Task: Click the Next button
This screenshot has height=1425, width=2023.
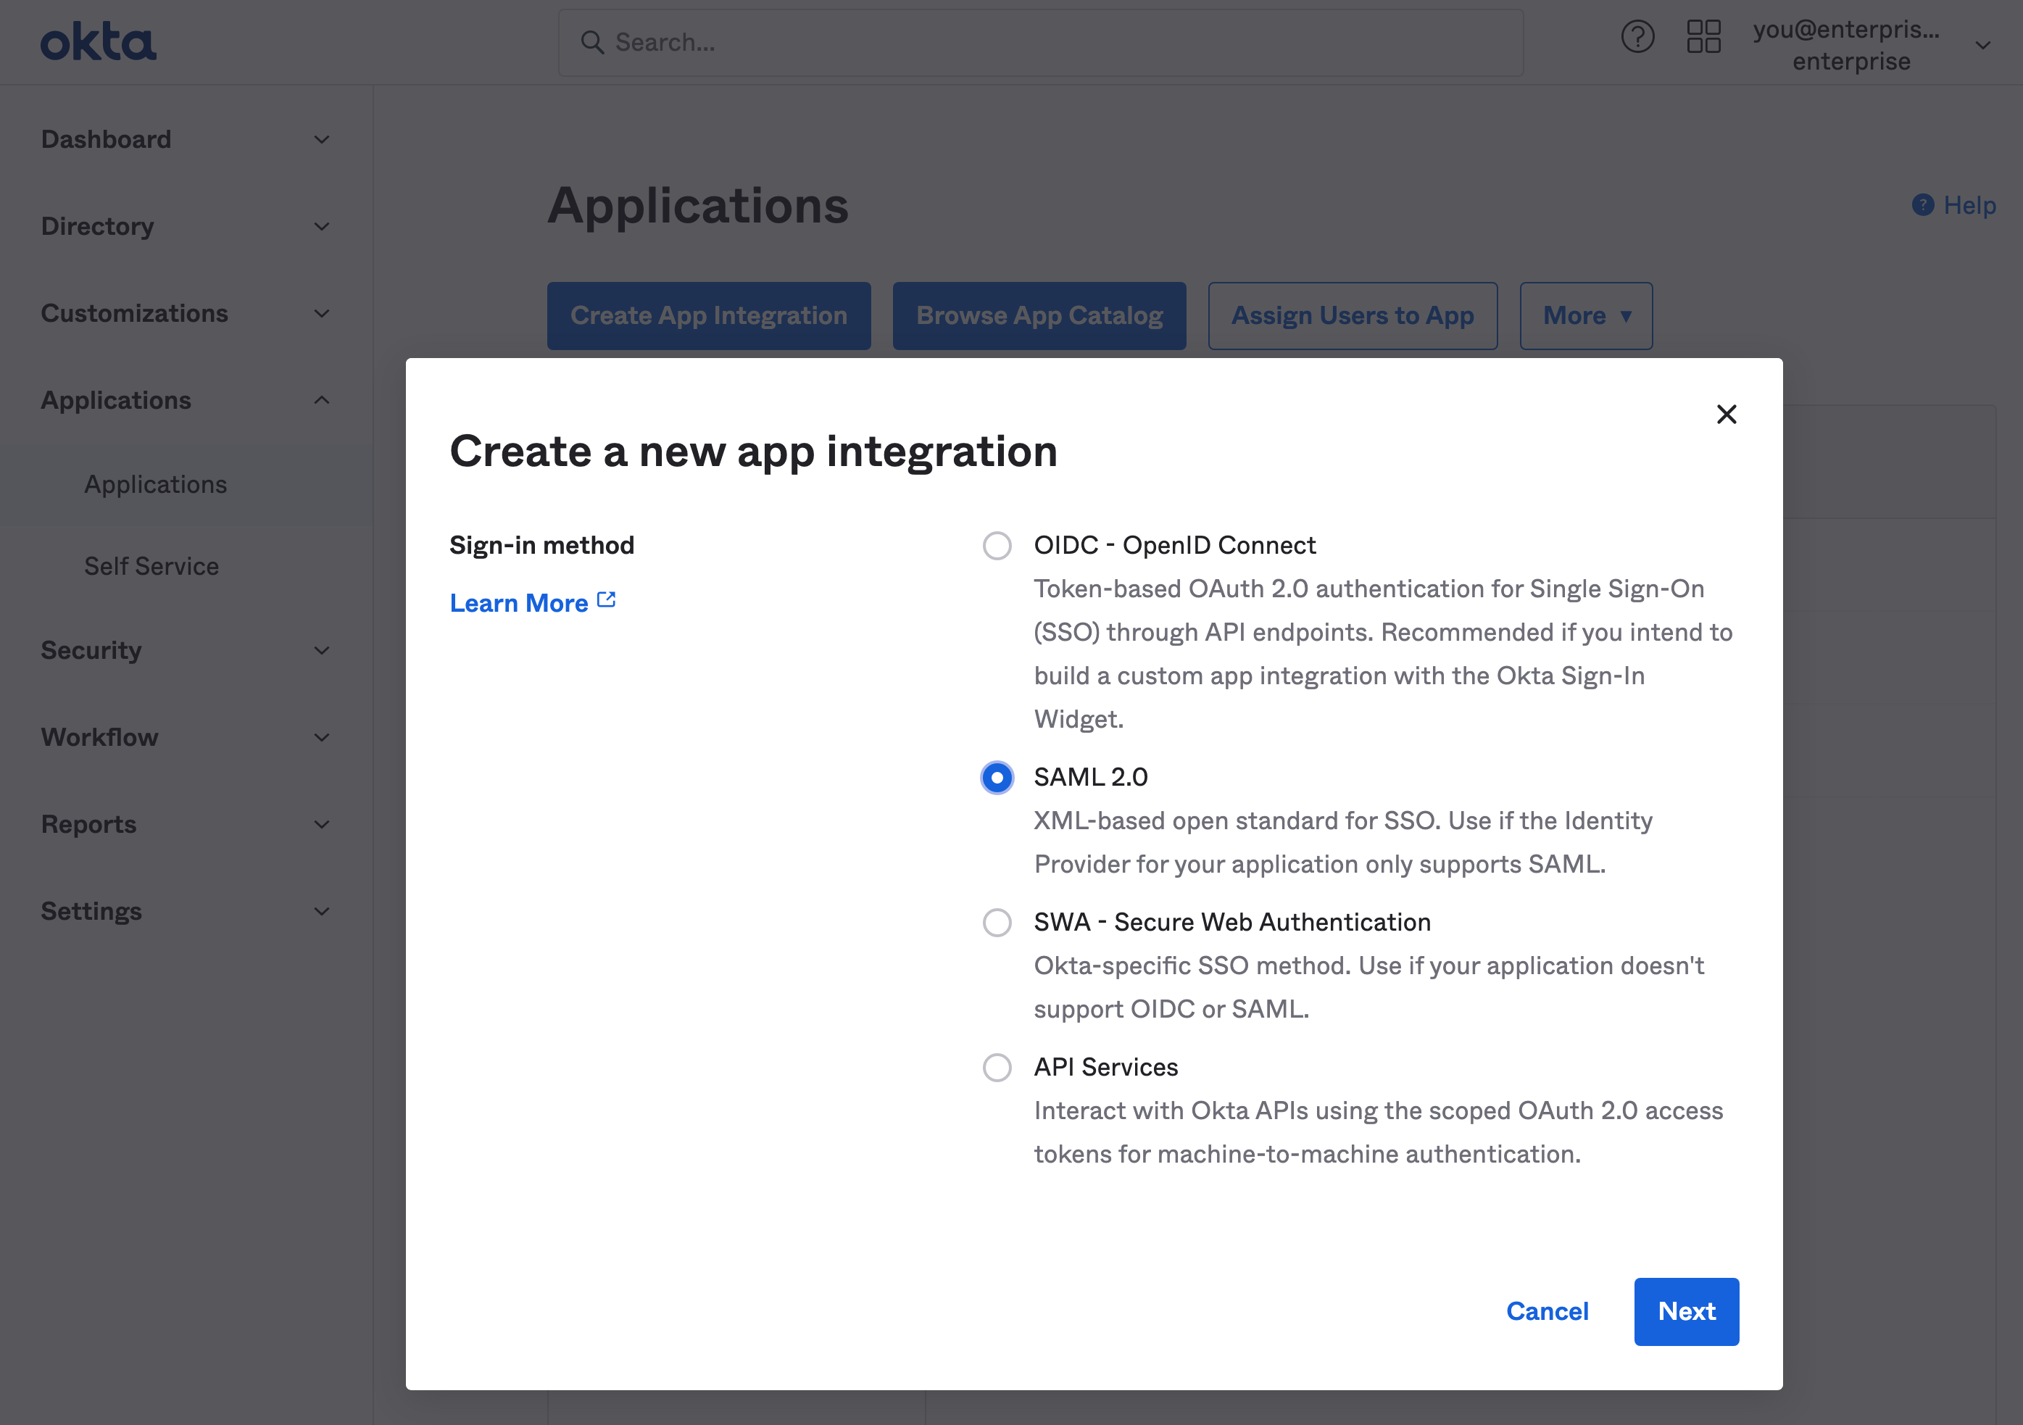Action: pos(1685,1311)
